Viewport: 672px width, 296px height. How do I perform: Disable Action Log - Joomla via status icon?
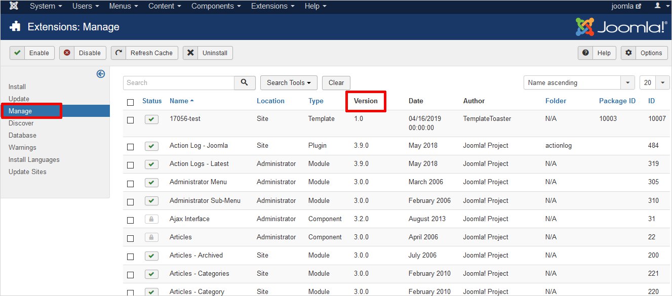click(x=151, y=146)
